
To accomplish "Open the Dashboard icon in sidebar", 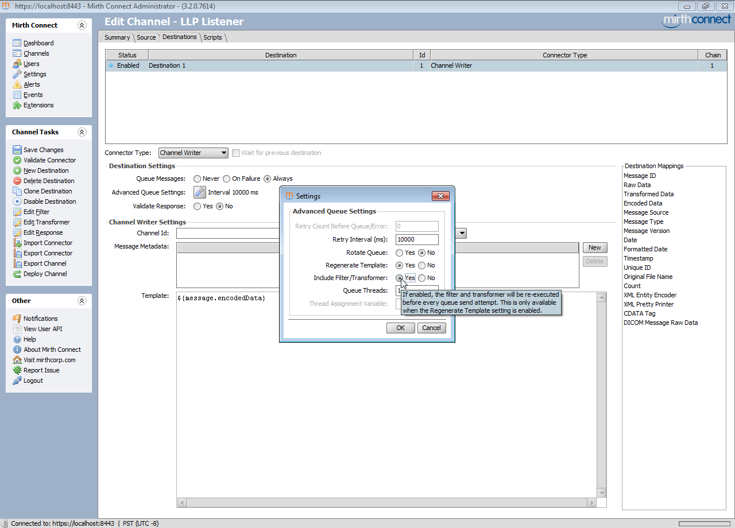I will click(17, 43).
